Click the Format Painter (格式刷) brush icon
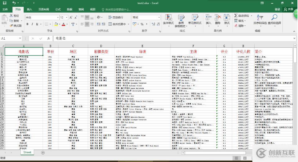The image size is (298, 162). pyautogui.click(x=11, y=26)
